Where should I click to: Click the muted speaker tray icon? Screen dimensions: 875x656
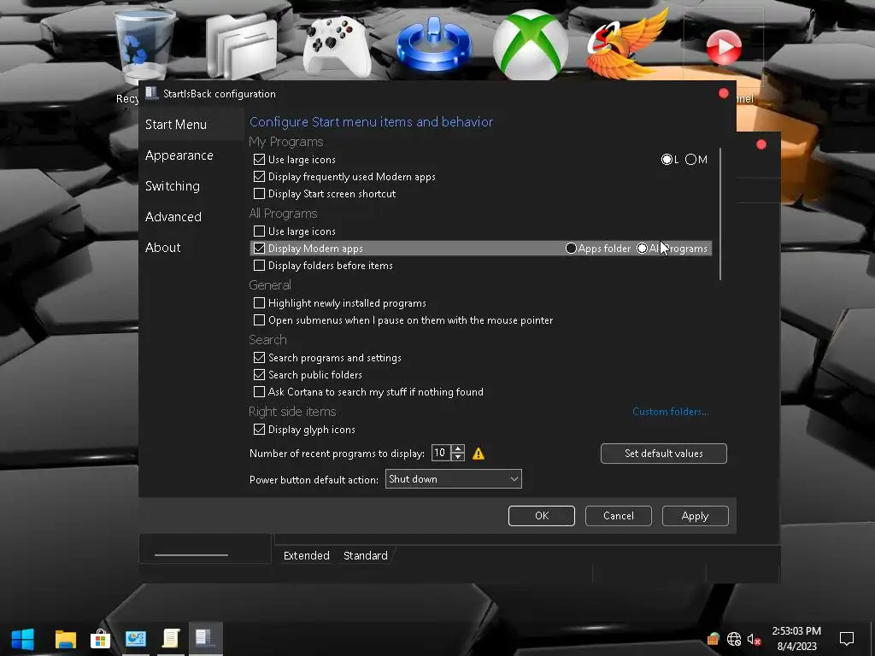755,639
